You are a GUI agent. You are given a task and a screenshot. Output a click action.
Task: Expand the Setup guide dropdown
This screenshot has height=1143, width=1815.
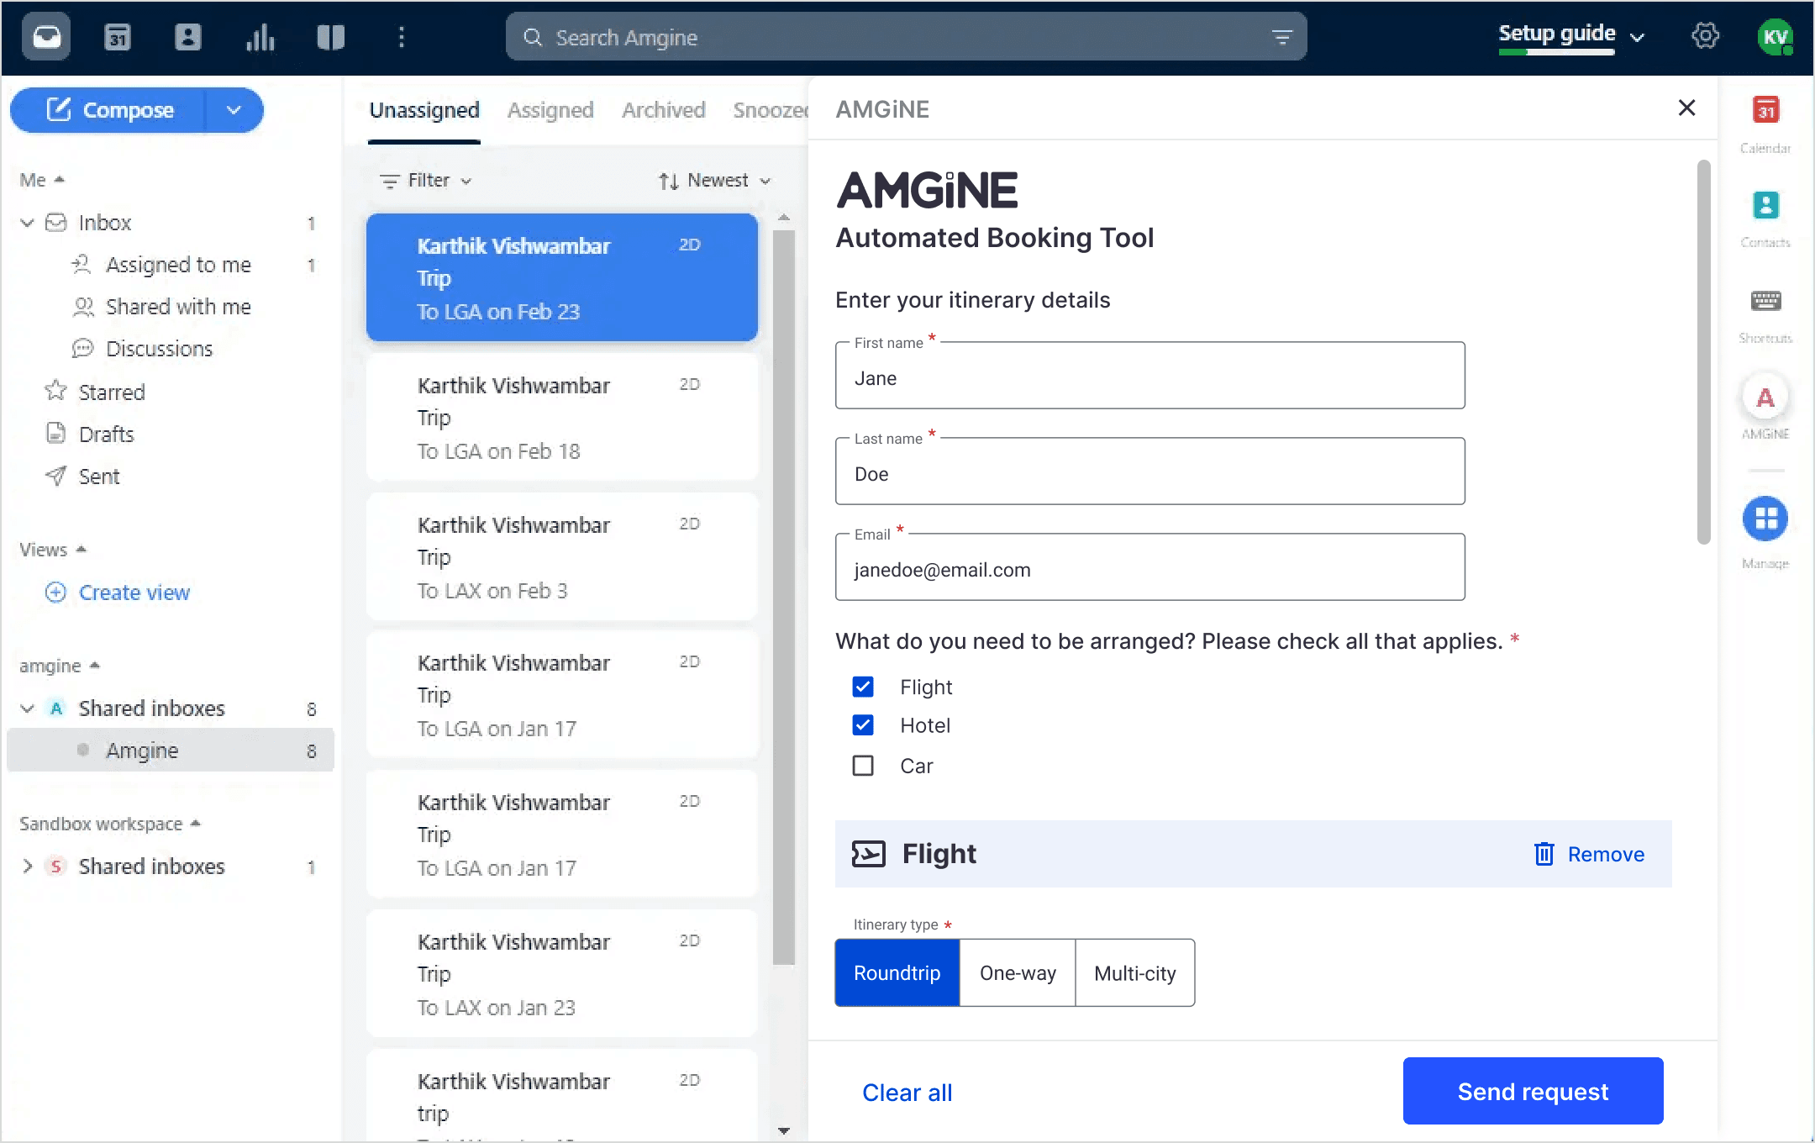1637,35
